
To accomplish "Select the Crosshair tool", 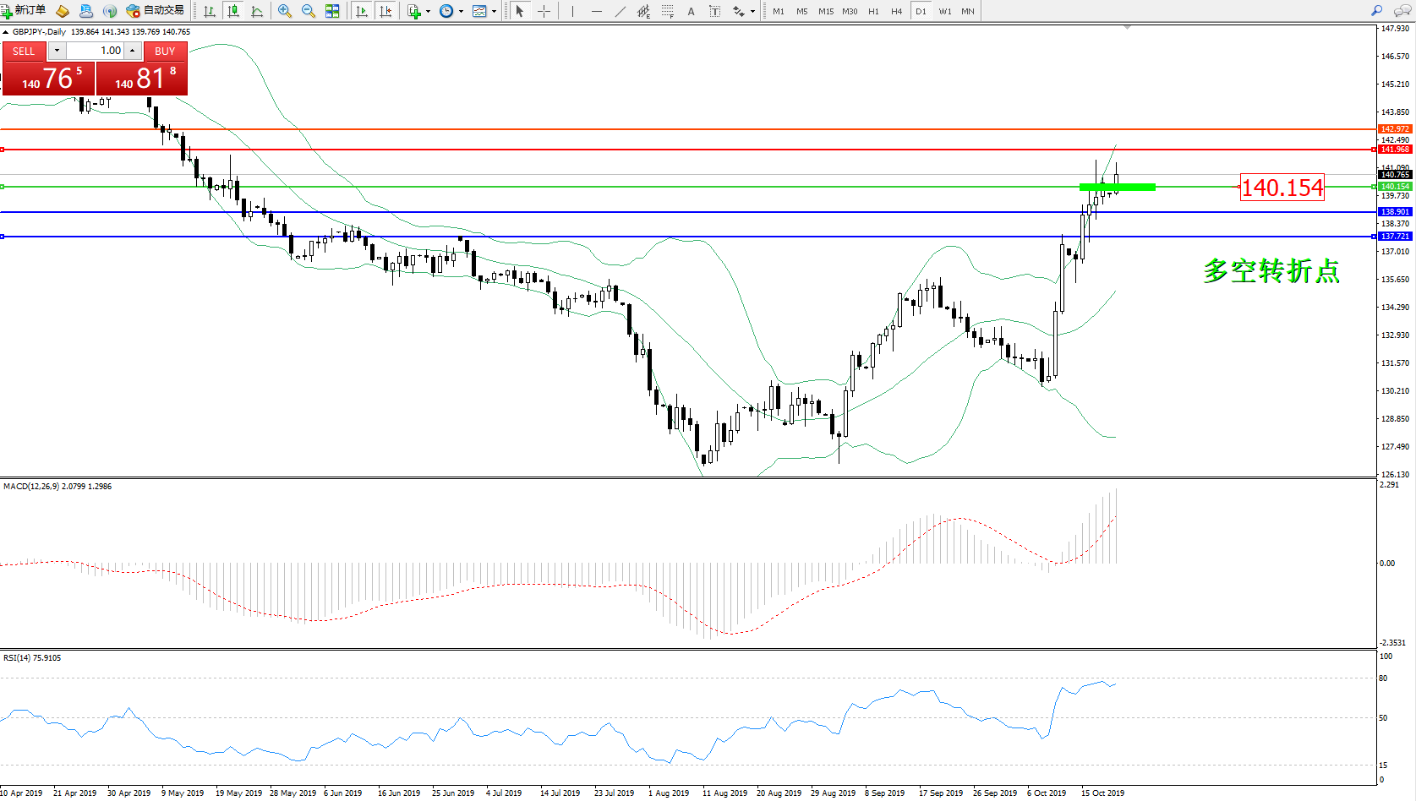I will 544,11.
